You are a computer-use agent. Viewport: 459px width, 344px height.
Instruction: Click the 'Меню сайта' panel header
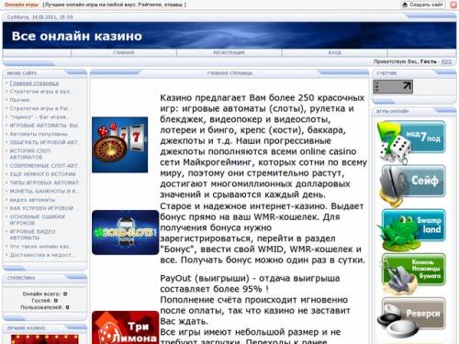point(22,73)
